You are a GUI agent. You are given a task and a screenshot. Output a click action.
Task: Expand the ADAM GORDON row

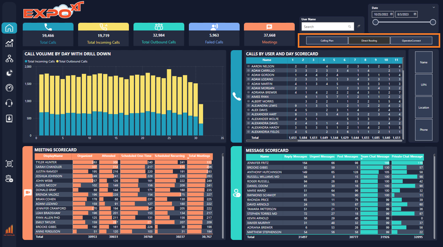(248, 75)
